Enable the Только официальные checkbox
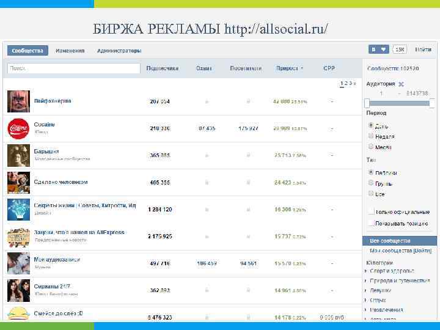 tap(371, 211)
